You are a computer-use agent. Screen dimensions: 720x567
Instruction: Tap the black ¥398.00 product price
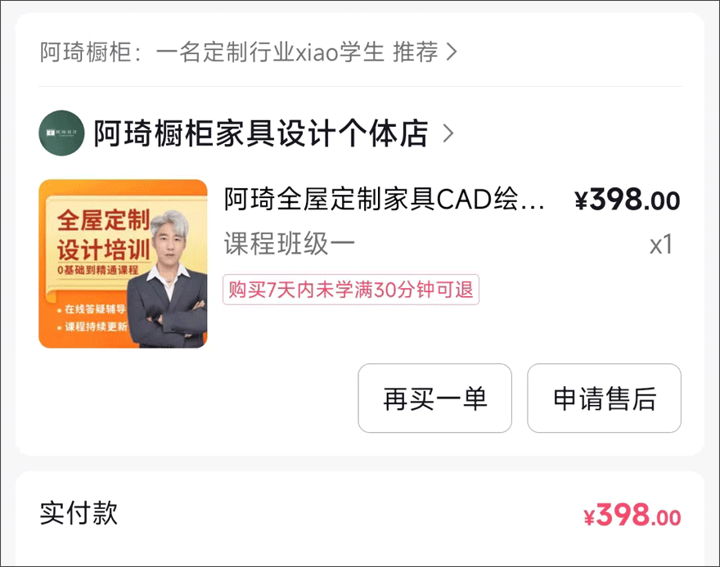coord(628,200)
